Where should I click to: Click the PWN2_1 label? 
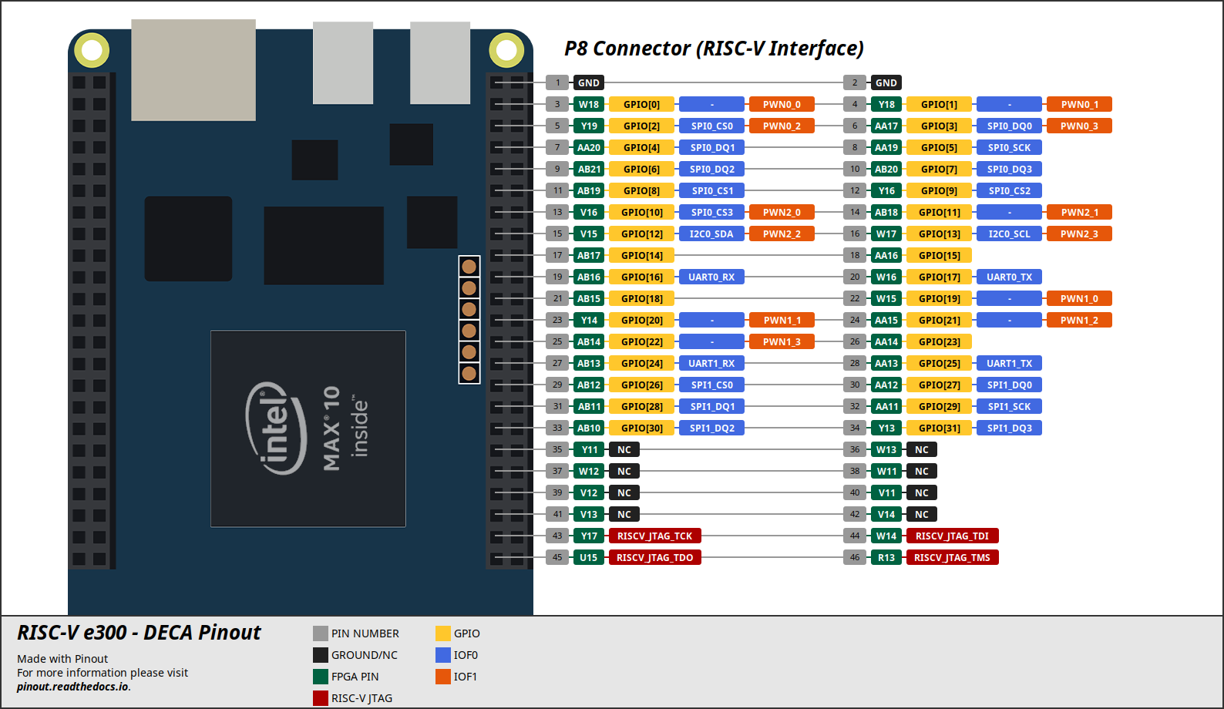click(x=1079, y=212)
